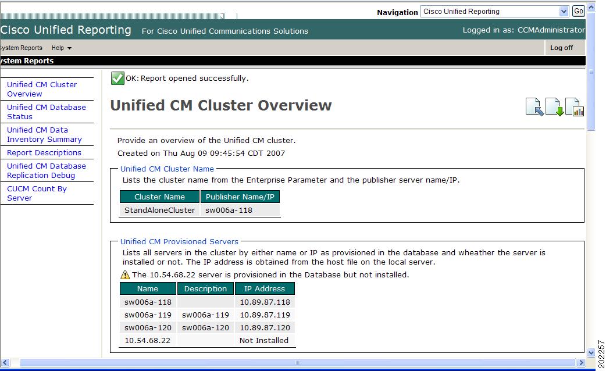Click the IP Address column header
This screenshot has height=371, width=606.
[265, 288]
